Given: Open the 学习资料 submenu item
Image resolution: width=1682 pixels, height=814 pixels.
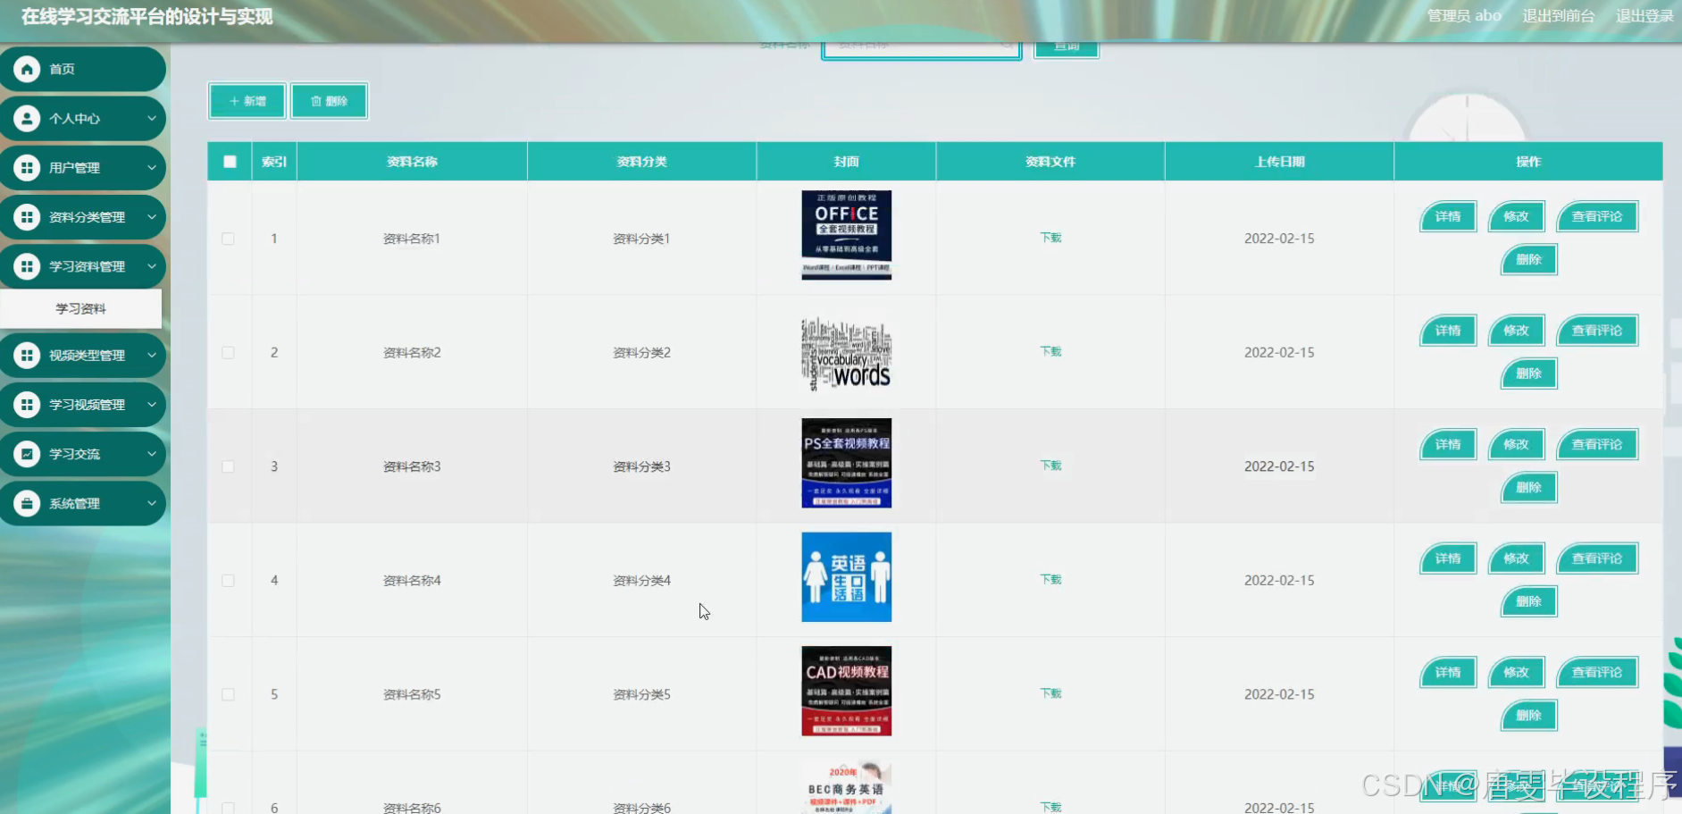Looking at the screenshot, I should coord(80,308).
